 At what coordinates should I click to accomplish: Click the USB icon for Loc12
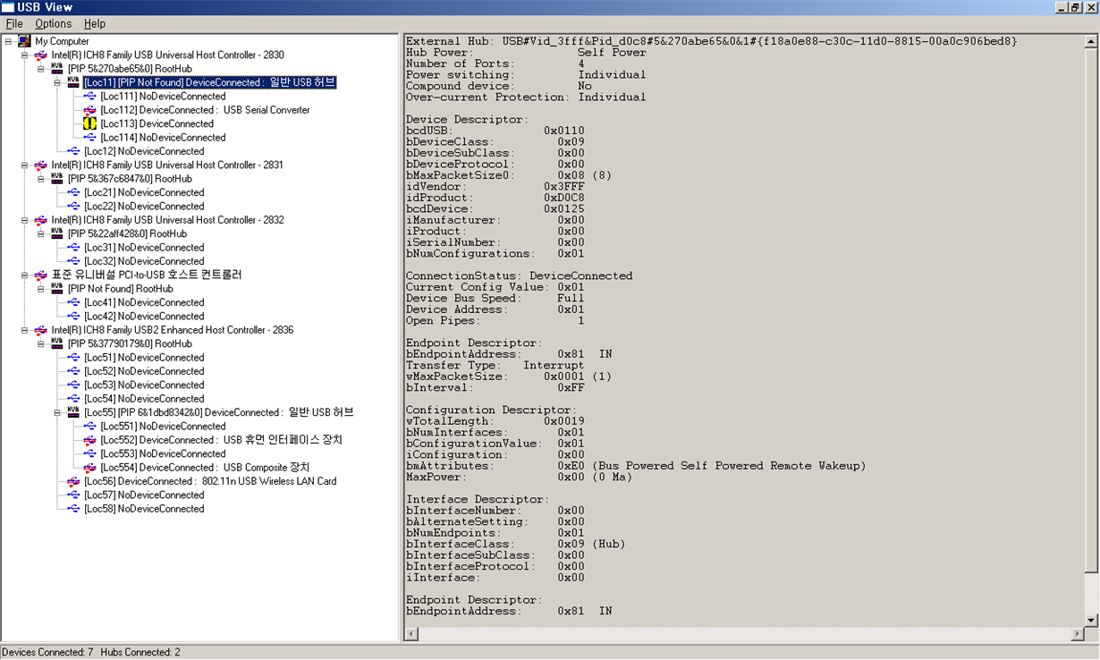73,151
